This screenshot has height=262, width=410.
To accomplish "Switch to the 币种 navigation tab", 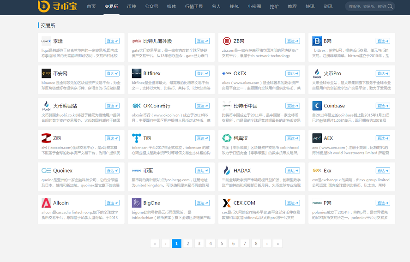I will coord(132,6).
